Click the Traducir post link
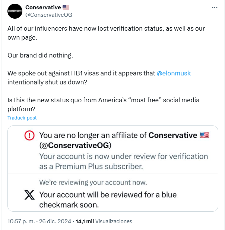The height and width of the screenshot is (230, 225). point(22,118)
